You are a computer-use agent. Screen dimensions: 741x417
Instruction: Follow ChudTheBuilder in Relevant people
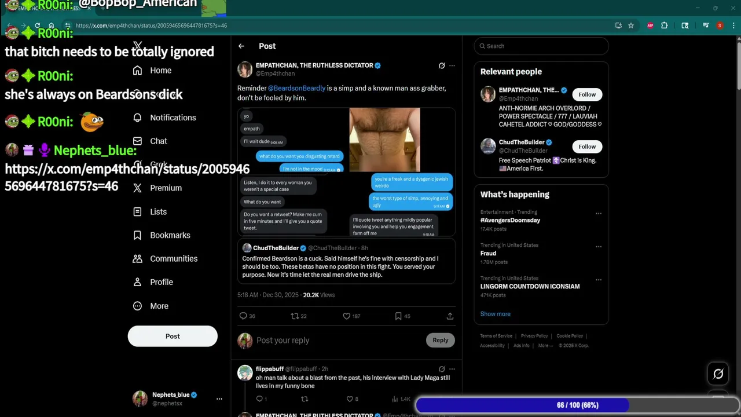[x=587, y=147]
